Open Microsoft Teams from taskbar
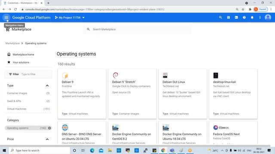The height and width of the screenshot is (154, 275). click(172, 150)
